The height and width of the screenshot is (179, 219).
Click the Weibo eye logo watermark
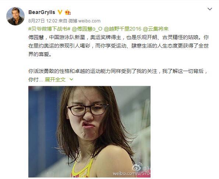click(x=137, y=167)
